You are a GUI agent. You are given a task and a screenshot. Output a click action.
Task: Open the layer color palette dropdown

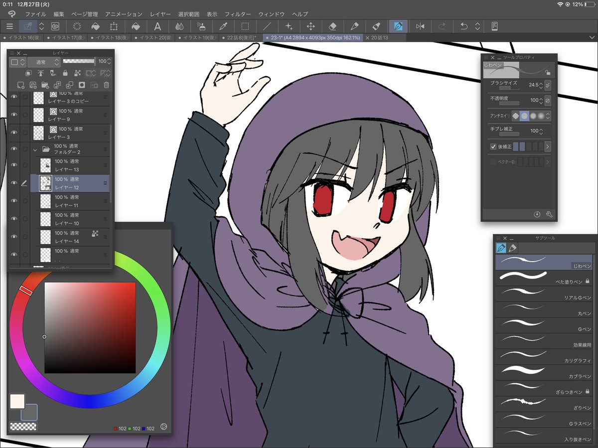(x=18, y=62)
